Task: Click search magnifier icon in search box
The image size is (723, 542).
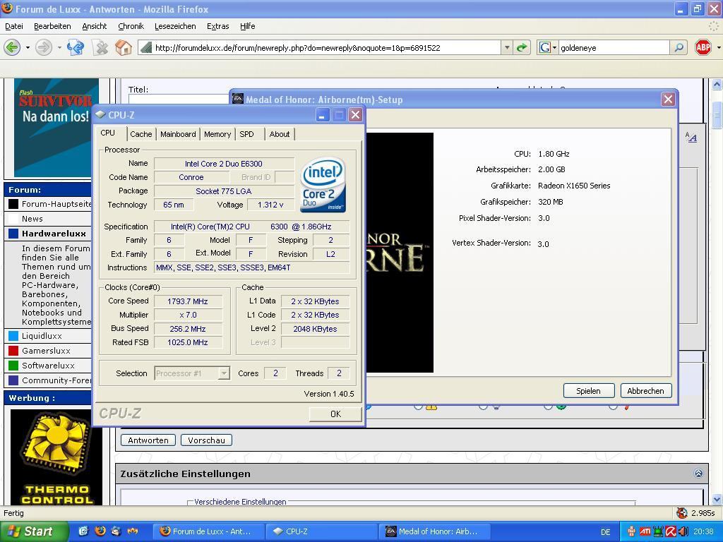Action: point(679,47)
